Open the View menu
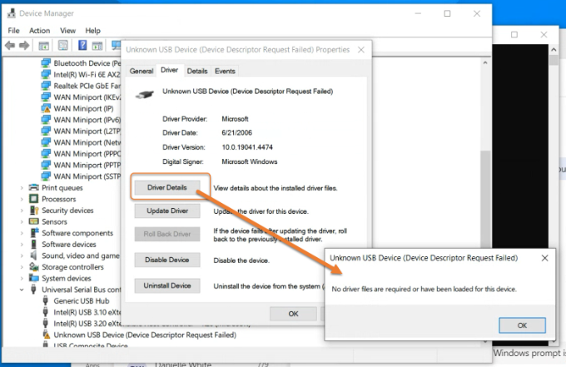The height and width of the screenshot is (367, 566). (x=67, y=30)
